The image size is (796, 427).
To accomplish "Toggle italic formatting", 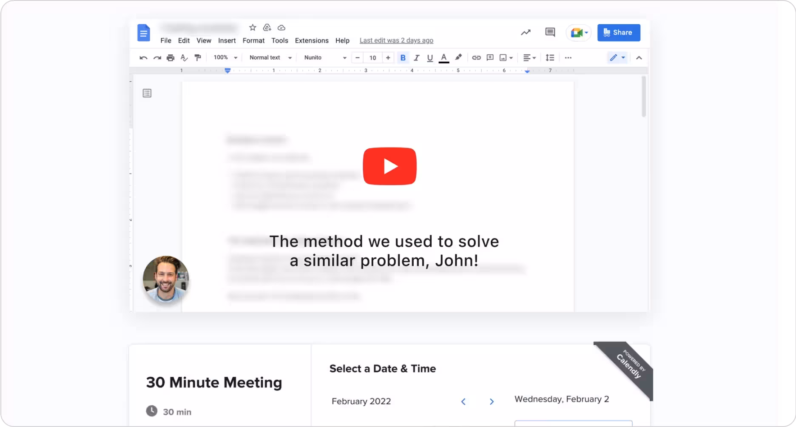I will (x=416, y=58).
